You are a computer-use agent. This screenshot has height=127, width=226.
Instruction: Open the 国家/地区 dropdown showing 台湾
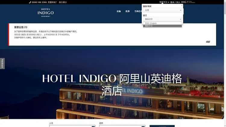pyautogui.click(x=162, y=10)
